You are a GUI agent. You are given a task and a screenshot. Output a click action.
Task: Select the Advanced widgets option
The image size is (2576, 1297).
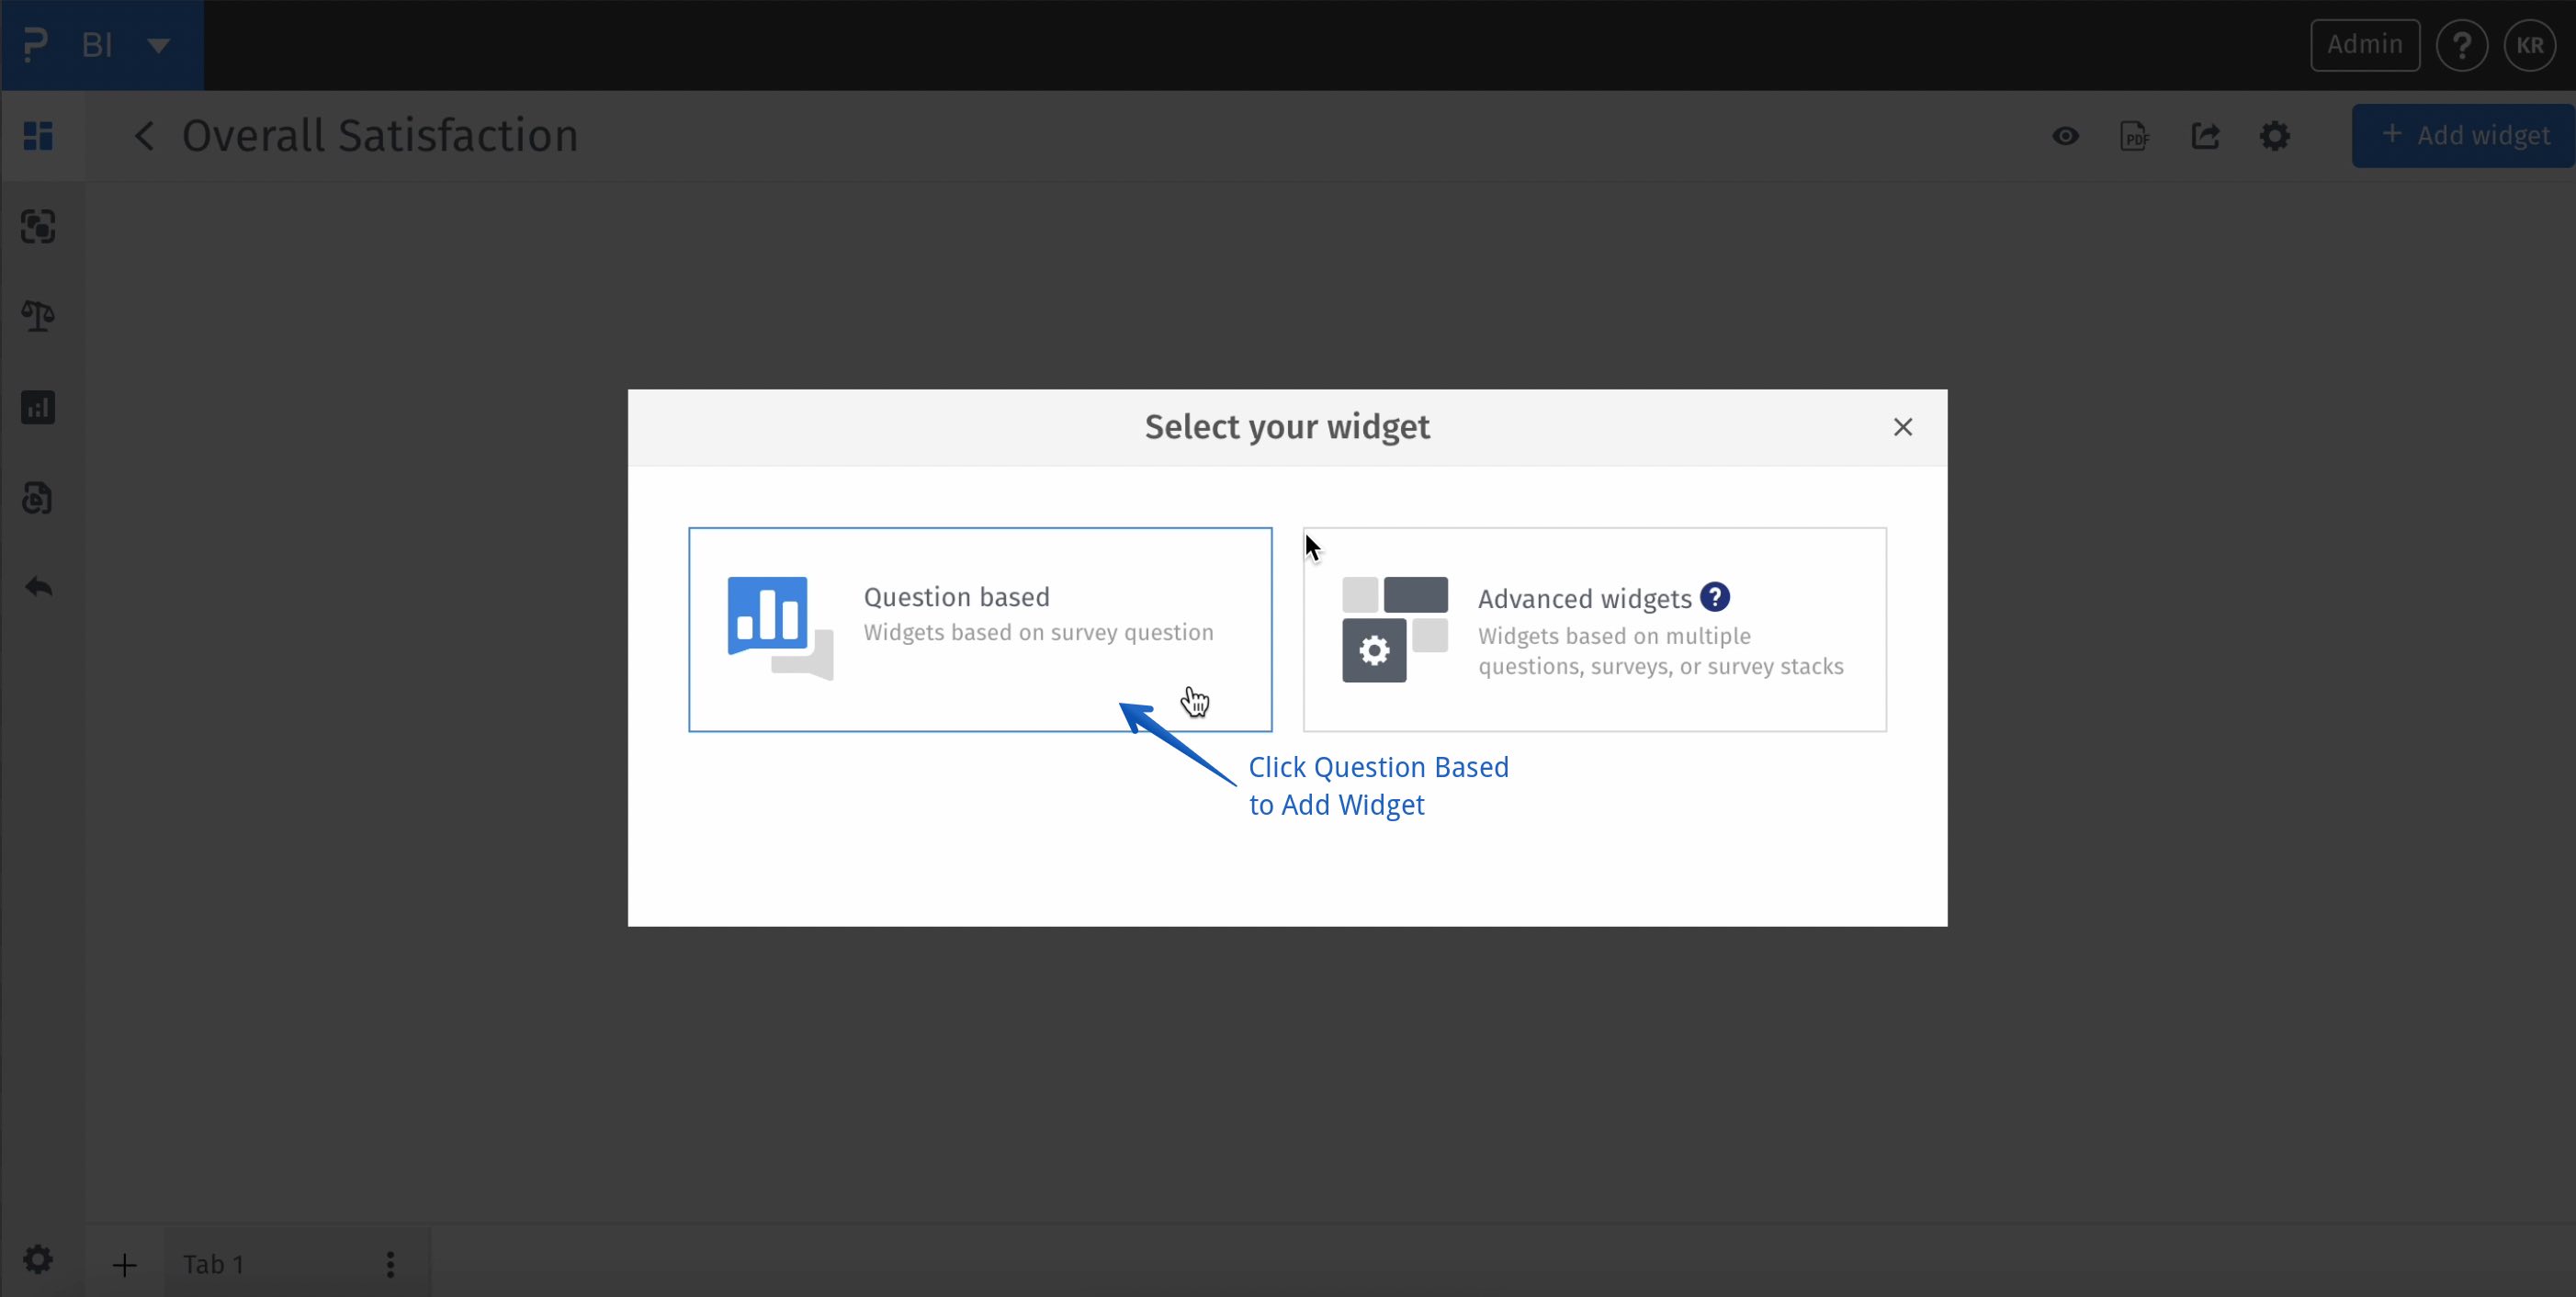point(1593,629)
